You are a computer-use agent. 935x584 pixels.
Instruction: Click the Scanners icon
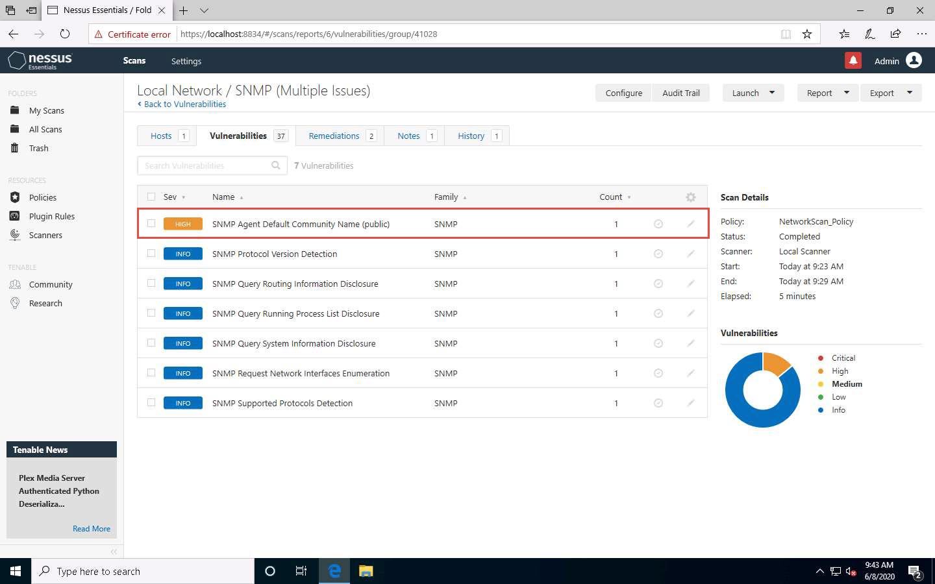point(15,235)
